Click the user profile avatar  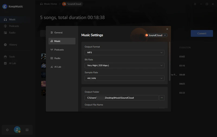pos(17,130)
